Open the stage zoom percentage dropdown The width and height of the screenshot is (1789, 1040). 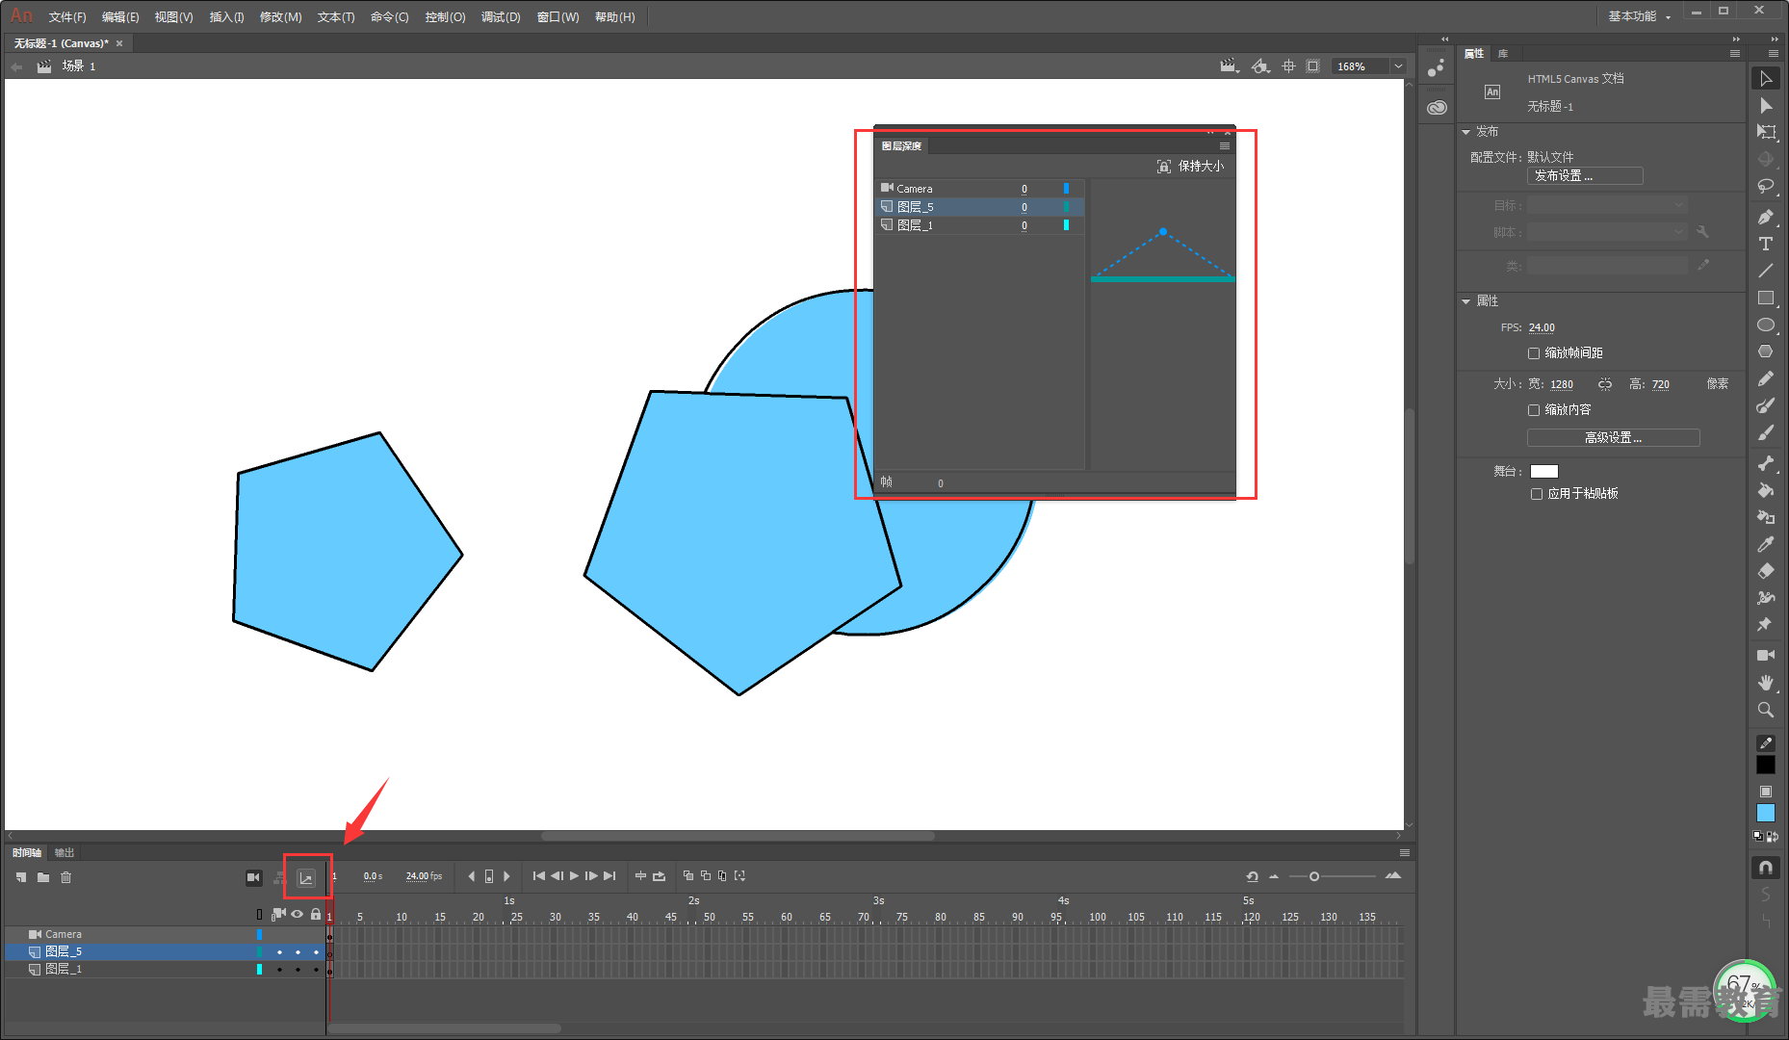(x=1398, y=66)
